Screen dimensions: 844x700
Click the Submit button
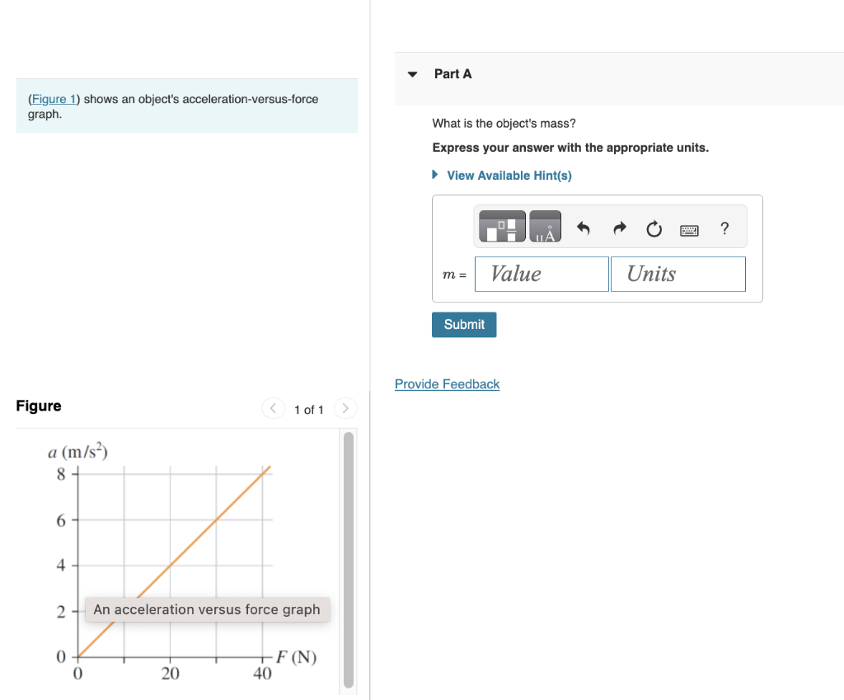(463, 325)
